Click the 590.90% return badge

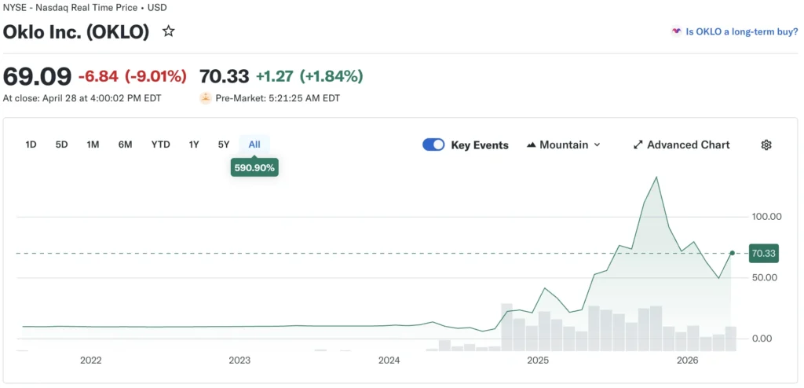254,167
